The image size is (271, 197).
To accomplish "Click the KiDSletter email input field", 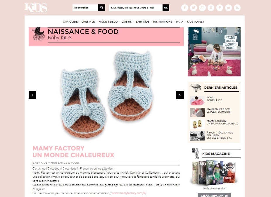I will [136, 8].
